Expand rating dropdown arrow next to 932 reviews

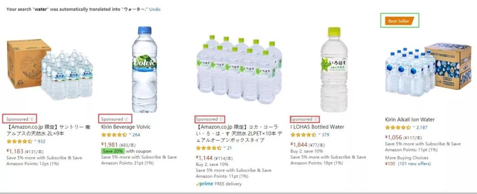pos(35,141)
